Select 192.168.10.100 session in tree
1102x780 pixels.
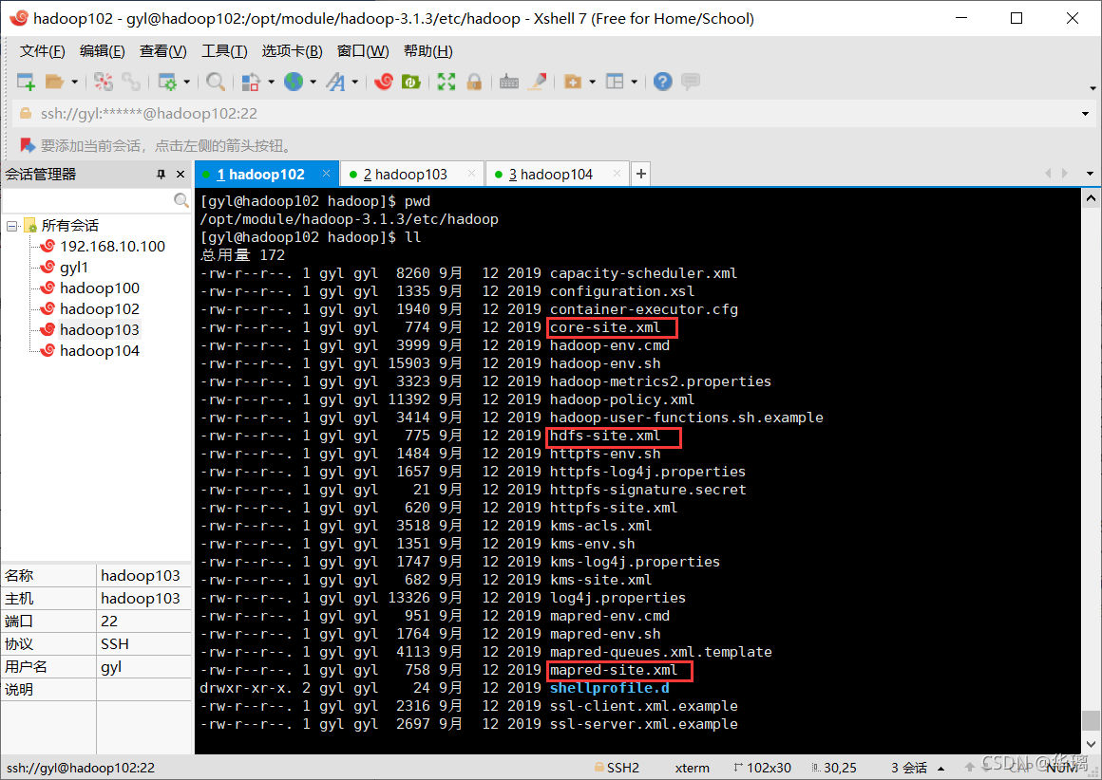[x=112, y=247]
